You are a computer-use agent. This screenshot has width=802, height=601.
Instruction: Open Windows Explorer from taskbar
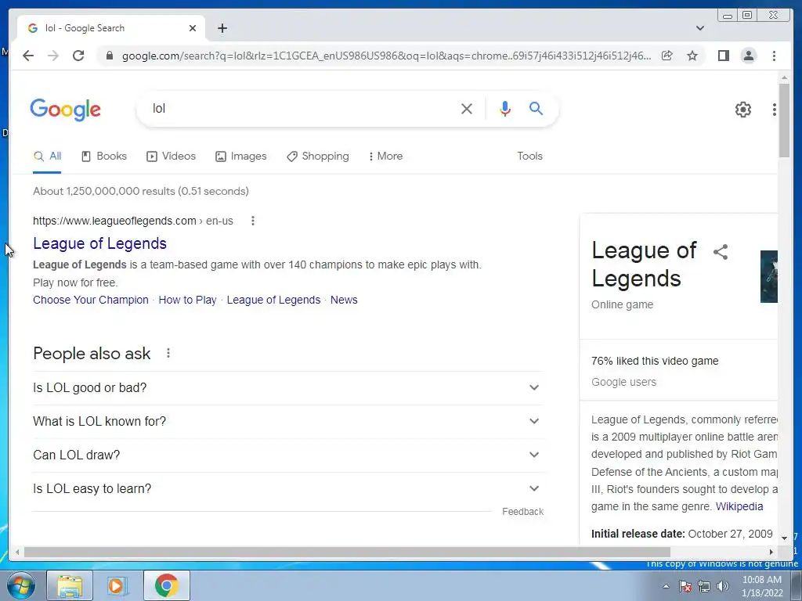(70, 585)
